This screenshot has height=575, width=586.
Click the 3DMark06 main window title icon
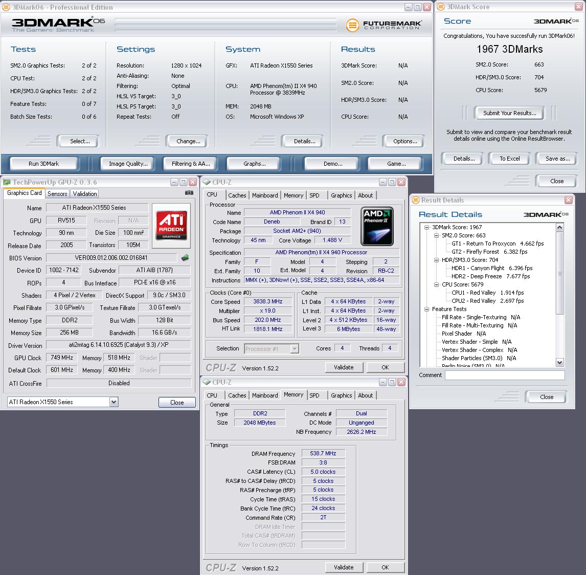(x=6, y=7)
